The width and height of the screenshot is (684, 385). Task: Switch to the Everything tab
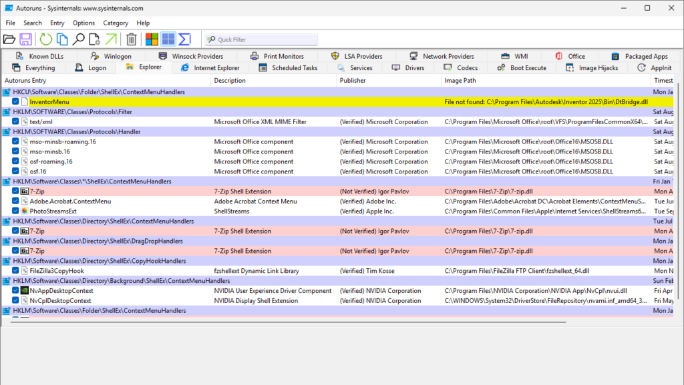(33, 68)
